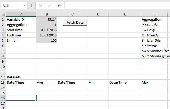The height and width of the screenshot is (109, 170).
Task: Select column B header
Action: (47, 14)
